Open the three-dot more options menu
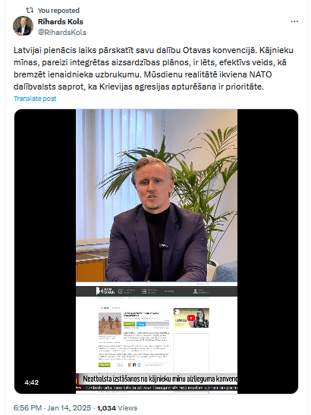The width and height of the screenshot is (311, 415). 294,22
